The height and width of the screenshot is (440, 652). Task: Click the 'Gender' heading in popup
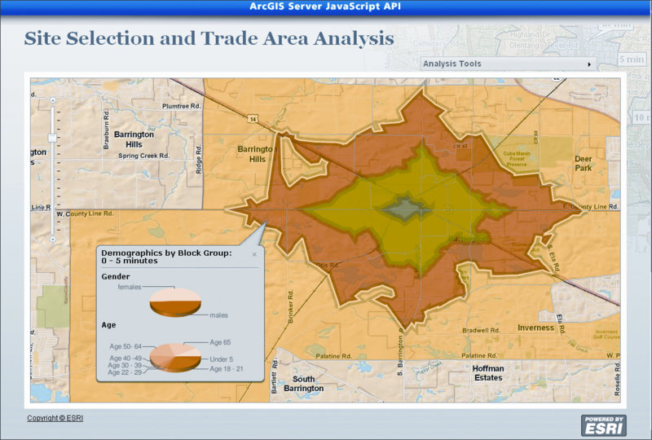116,276
